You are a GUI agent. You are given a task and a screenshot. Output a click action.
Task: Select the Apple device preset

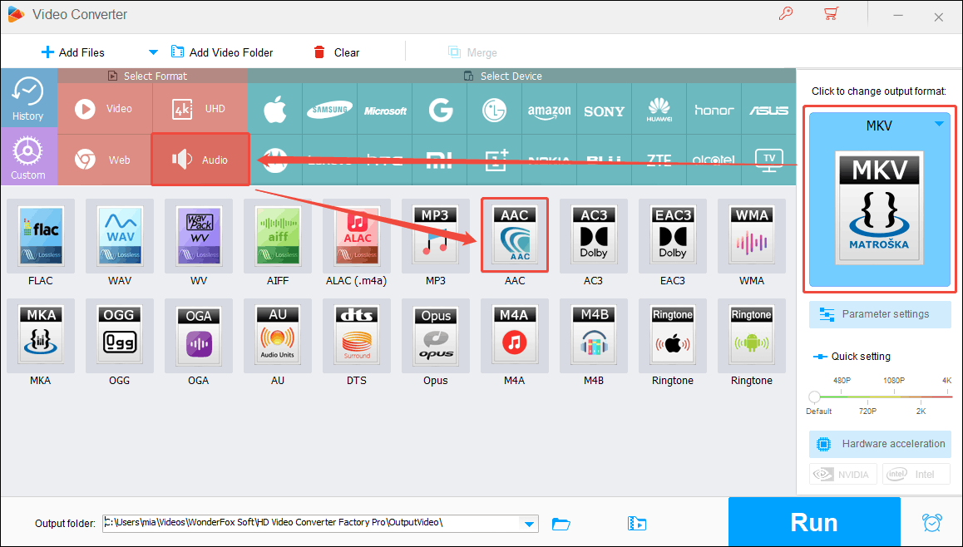(274, 109)
